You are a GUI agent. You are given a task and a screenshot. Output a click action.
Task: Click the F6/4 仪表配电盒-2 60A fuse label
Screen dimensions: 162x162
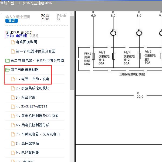click(129, 58)
